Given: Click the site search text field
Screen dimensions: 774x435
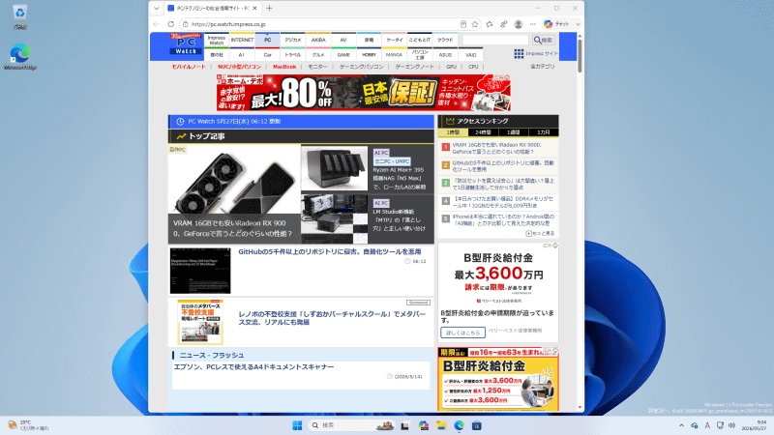Looking at the screenshot, I should [x=495, y=40].
